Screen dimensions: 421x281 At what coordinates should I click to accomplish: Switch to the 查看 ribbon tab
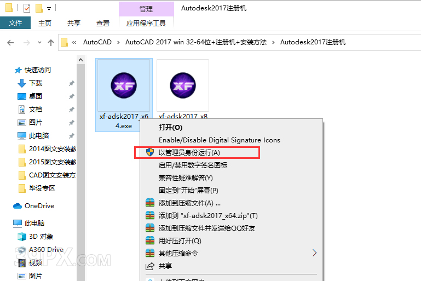point(103,24)
